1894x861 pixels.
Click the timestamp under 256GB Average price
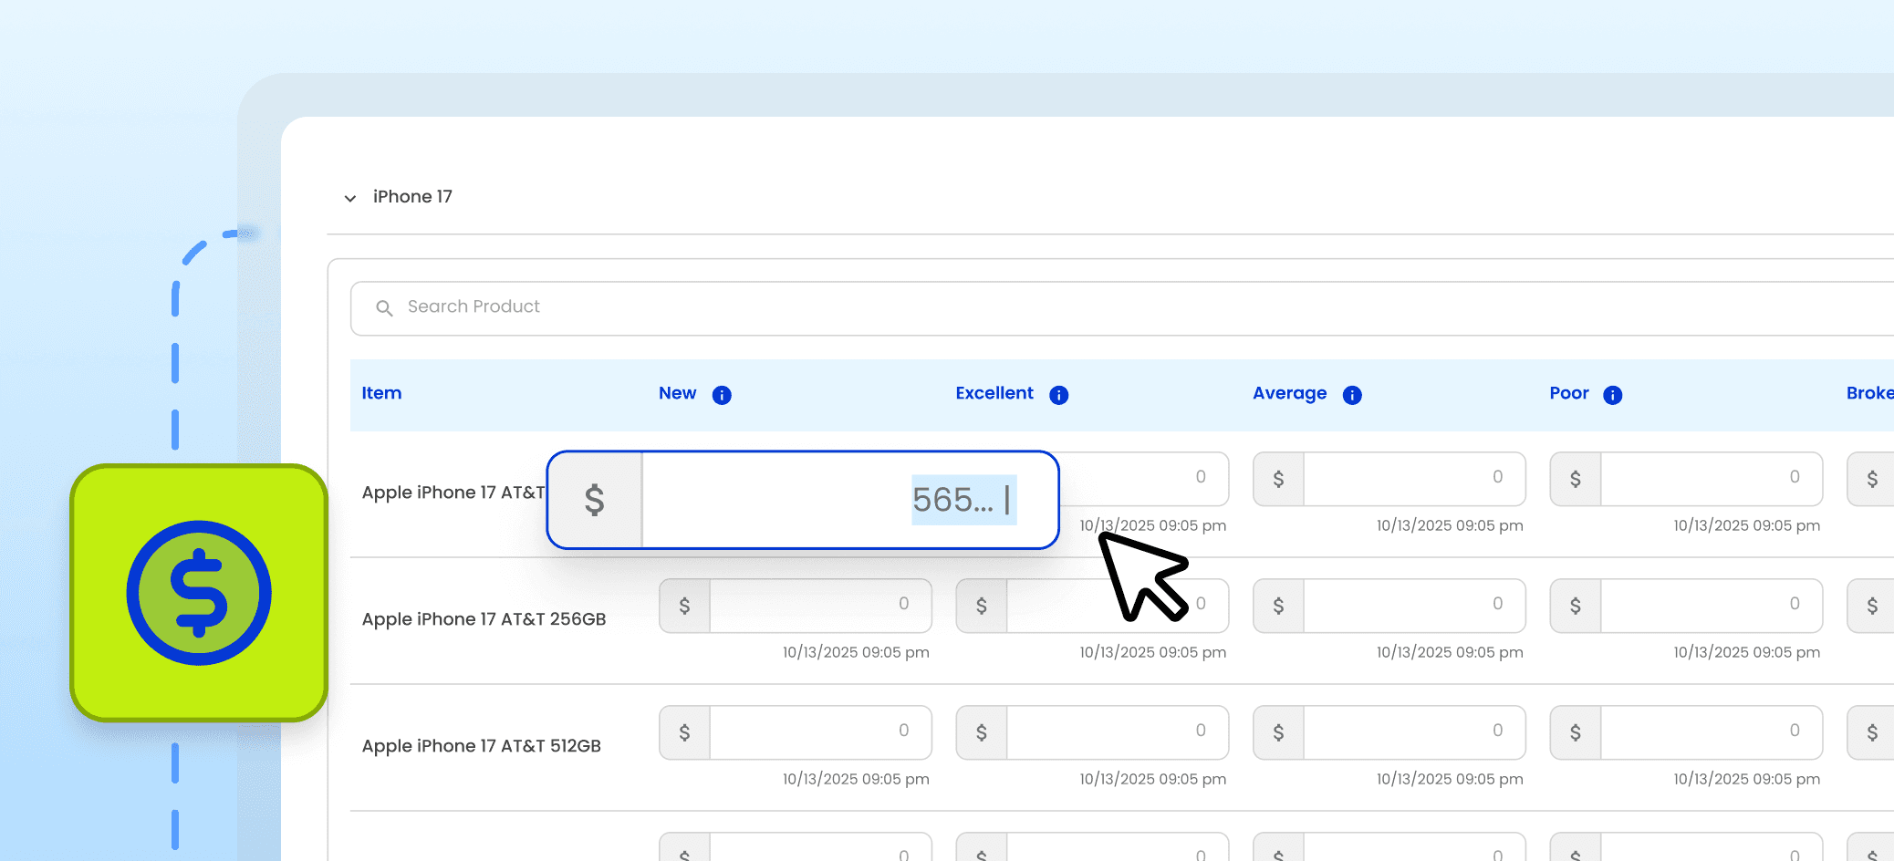[1450, 652]
